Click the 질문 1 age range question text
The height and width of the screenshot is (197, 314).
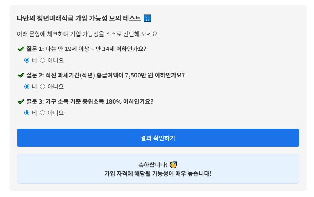coord(86,49)
